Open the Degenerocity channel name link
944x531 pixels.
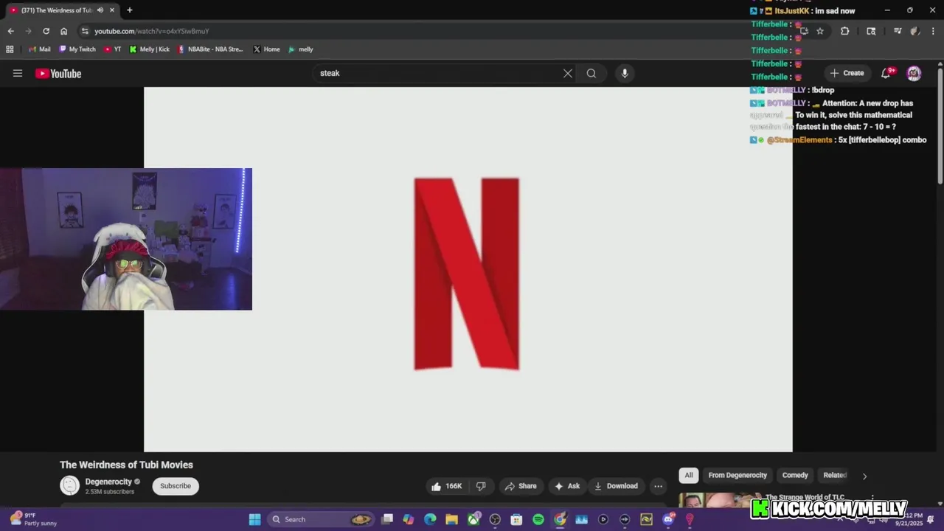pos(108,482)
